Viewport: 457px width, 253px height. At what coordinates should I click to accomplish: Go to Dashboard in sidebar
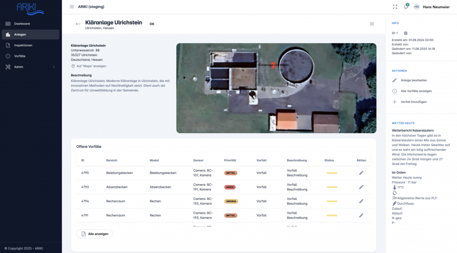[x=22, y=24]
